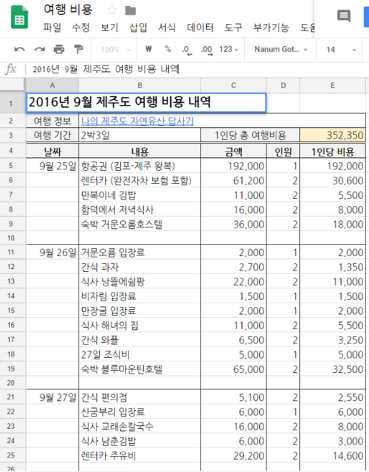369x472 pixels.
Task: Open the 파일 menu
Action: [52, 28]
